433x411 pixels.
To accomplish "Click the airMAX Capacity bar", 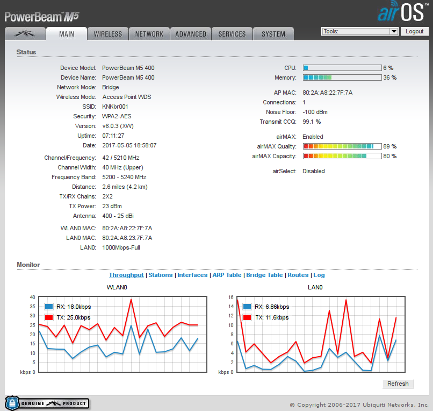I will 342,156.
